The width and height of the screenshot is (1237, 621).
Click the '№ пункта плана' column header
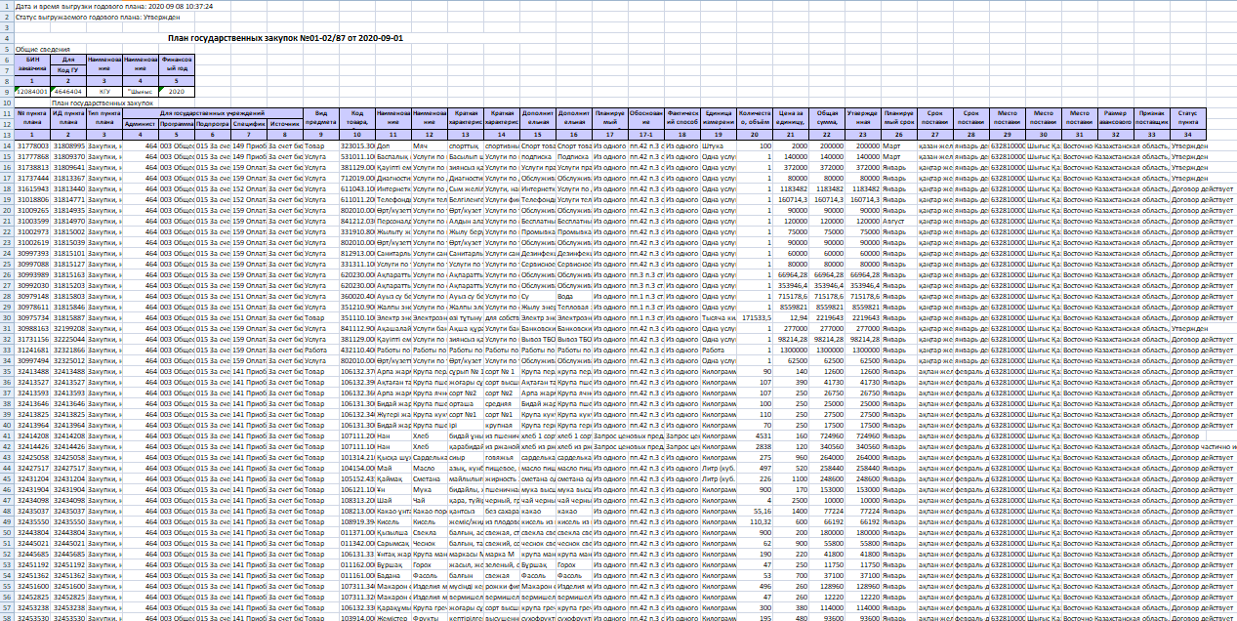(33, 118)
